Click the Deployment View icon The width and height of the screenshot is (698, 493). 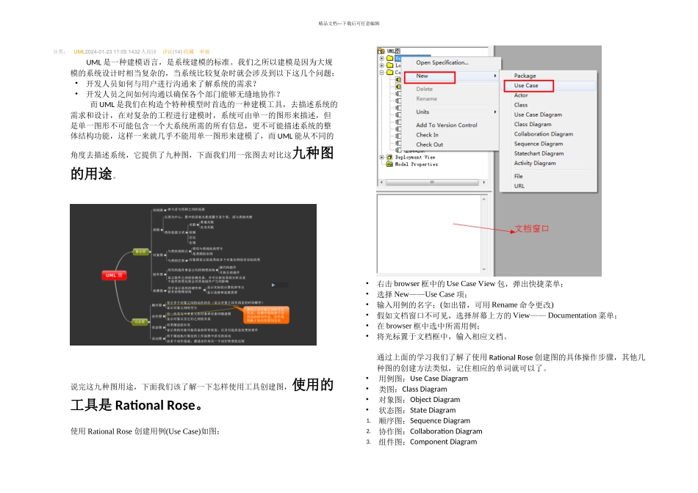389,158
